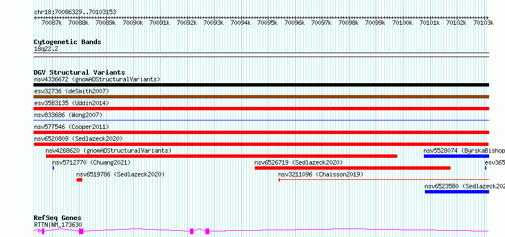
Task: Click the nsv5712770 (Chuang2021) label
Action: [91, 162]
